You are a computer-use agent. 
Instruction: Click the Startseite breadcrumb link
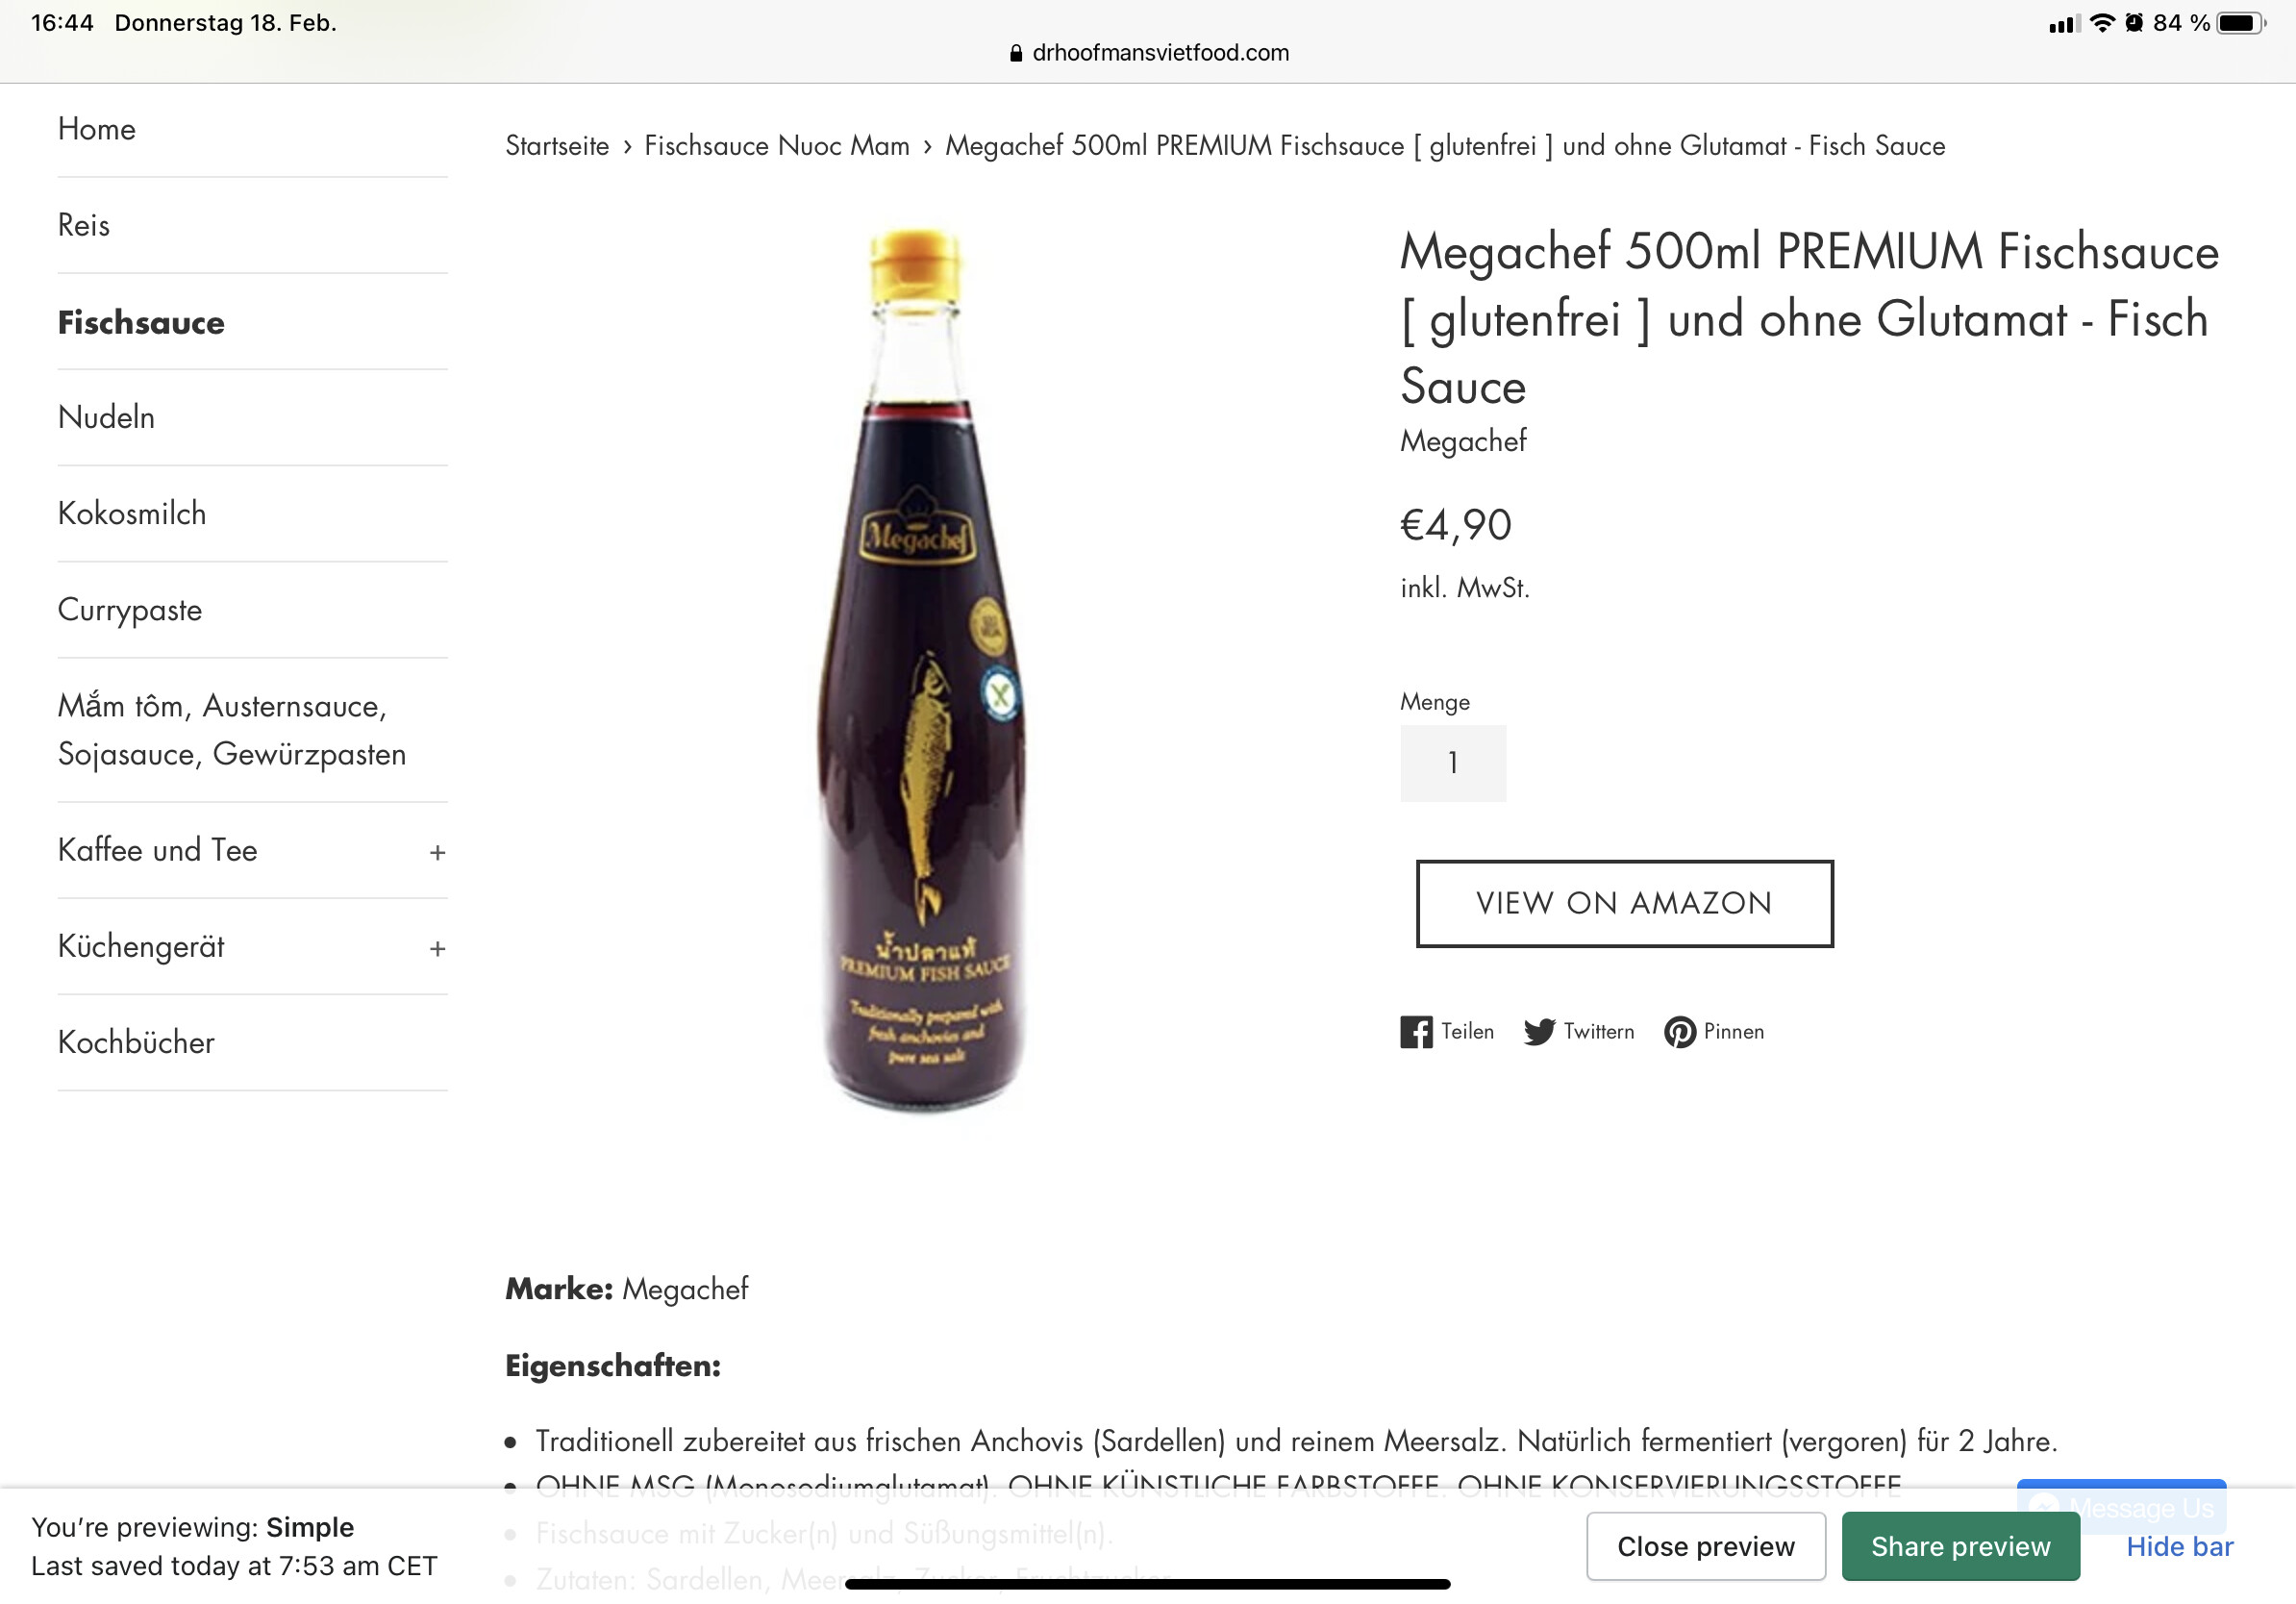557,146
